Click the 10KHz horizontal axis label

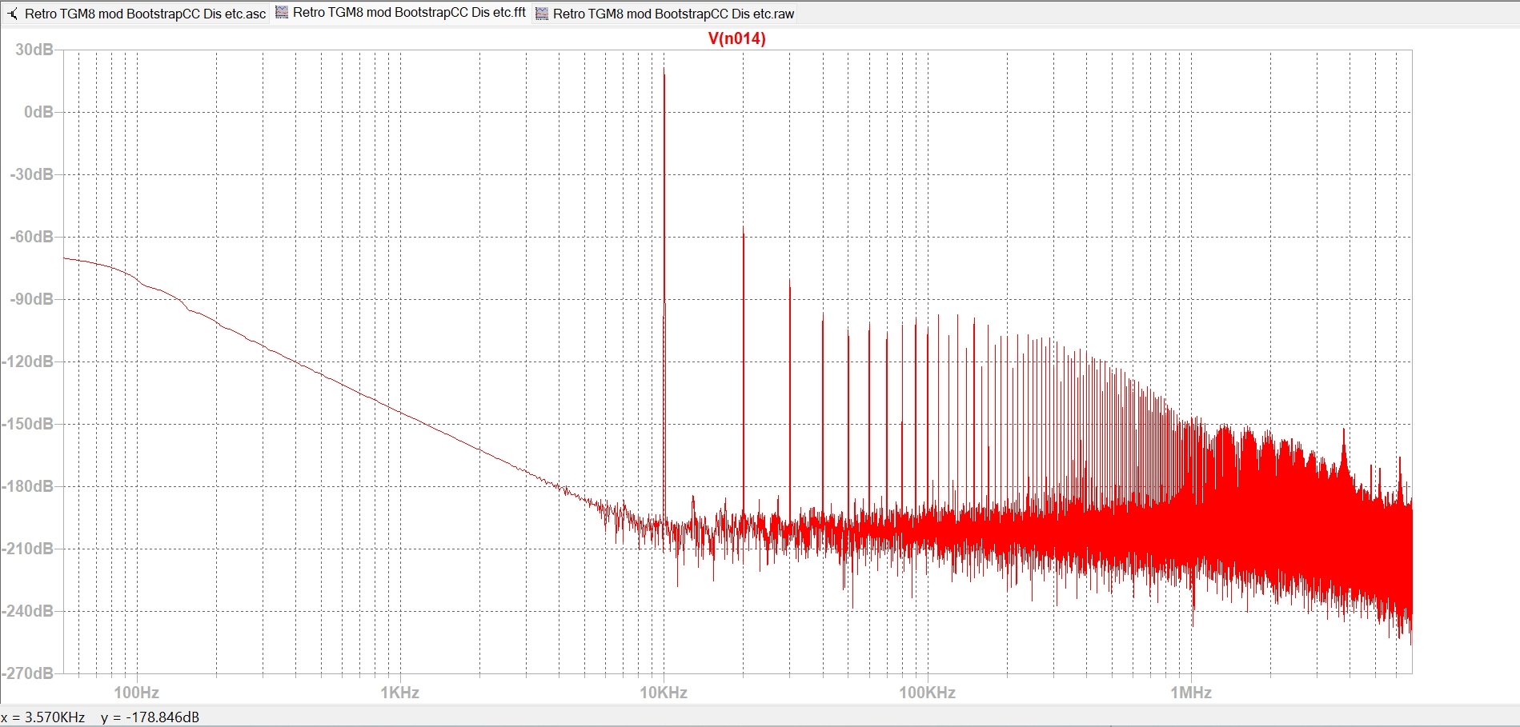[664, 693]
